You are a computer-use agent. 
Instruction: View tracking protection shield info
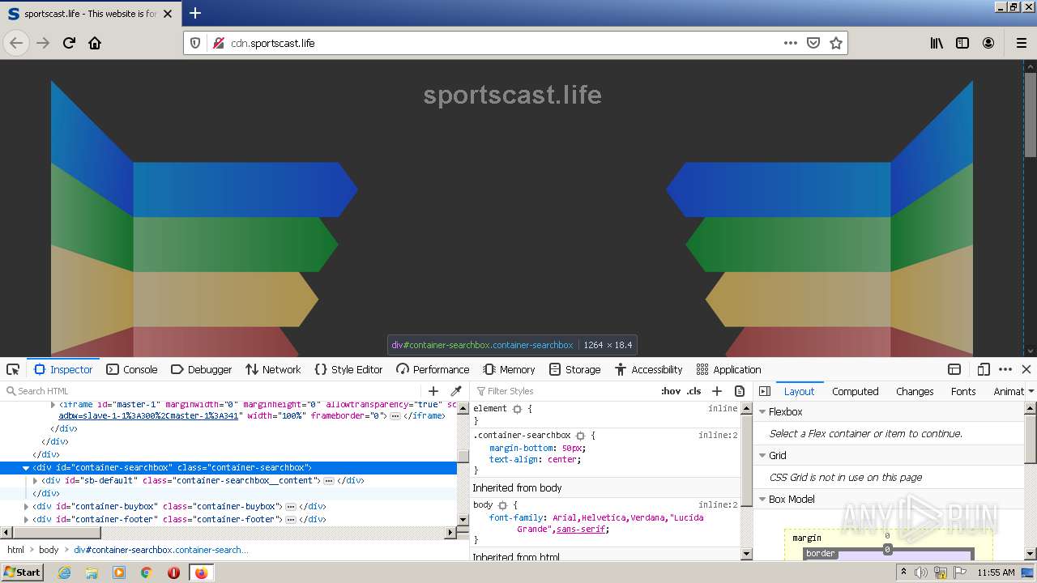[195, 43]
